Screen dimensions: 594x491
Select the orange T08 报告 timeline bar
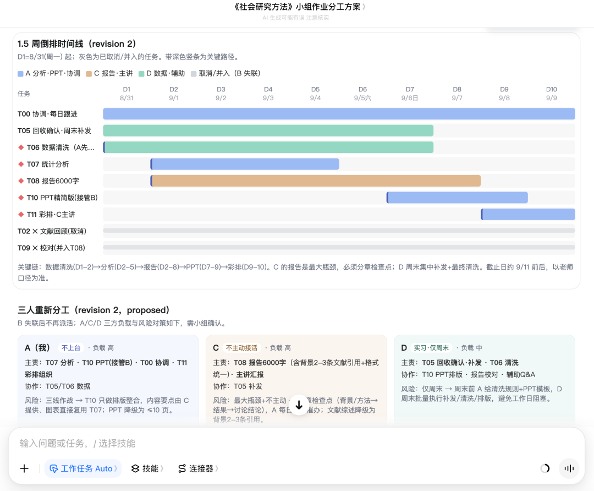pyautogui.click(x=316, y=181)
